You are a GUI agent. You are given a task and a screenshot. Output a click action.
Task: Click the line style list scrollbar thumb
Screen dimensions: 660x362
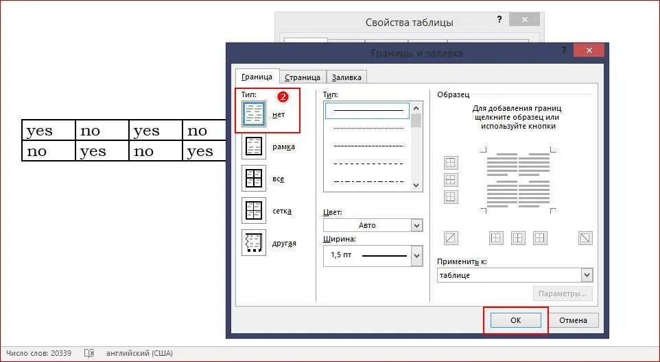(x=416, y=120)
